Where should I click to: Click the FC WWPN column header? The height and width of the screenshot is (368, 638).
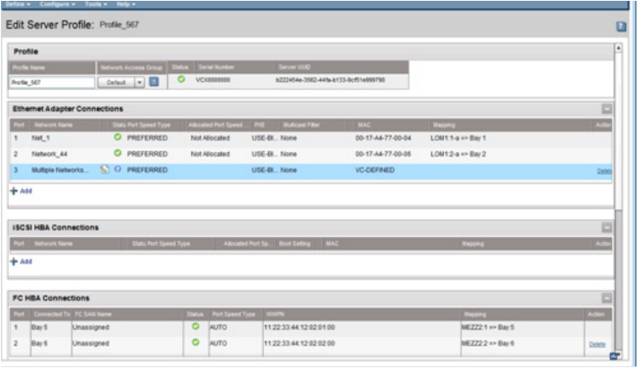275,314
